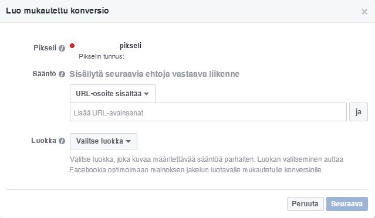
Task: Click the Luokka field label
Action: (44, 141)
